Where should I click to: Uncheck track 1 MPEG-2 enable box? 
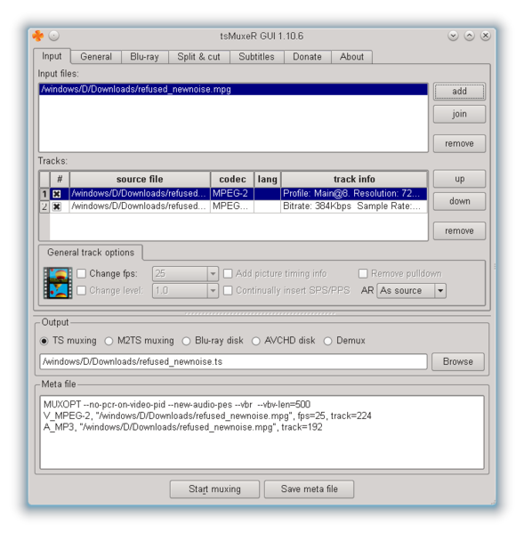(x=57, y=194)
